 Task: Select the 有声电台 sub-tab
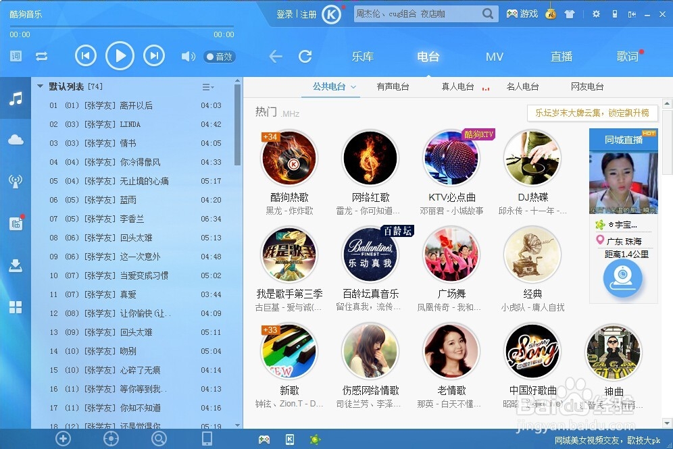point(393,86)
